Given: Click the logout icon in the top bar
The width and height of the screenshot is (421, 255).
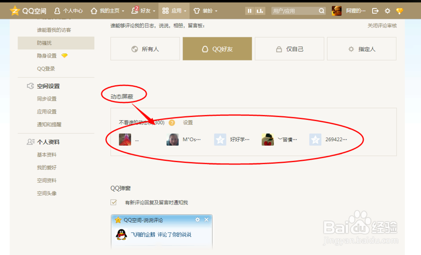Looking at the screenshot, I should pos(376,11).
